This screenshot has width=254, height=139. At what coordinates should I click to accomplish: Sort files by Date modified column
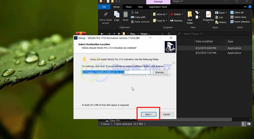point(204,41)
